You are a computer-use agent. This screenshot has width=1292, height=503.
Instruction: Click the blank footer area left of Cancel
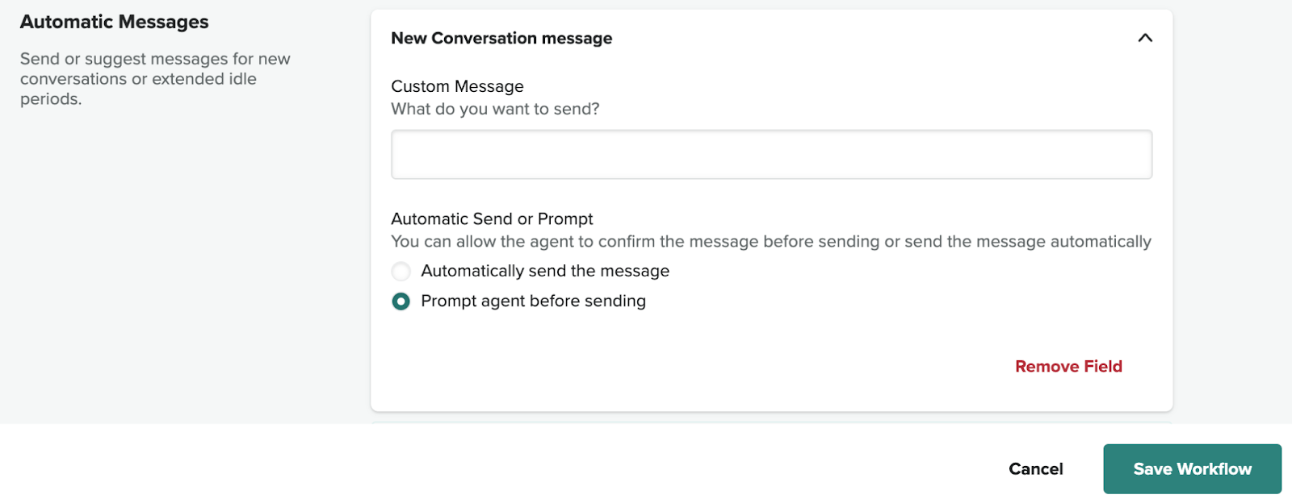point(565,468)
